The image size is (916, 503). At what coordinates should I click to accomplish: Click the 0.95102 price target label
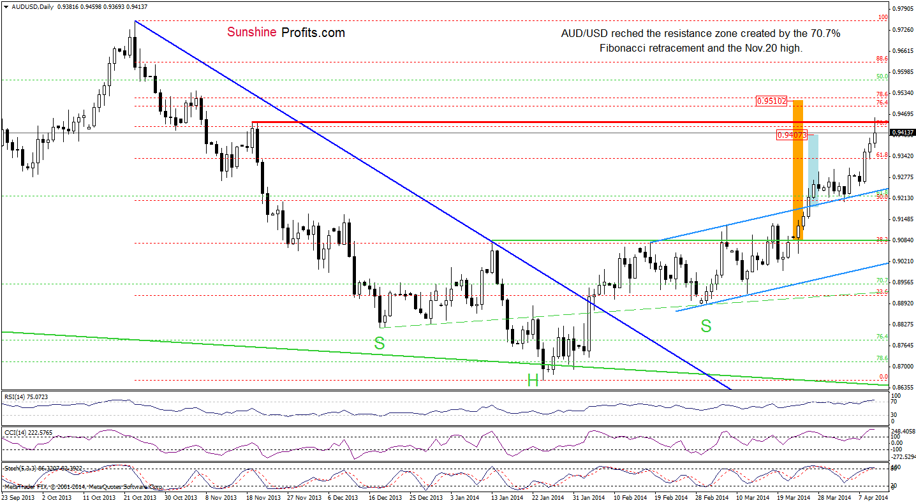[772, 101]
